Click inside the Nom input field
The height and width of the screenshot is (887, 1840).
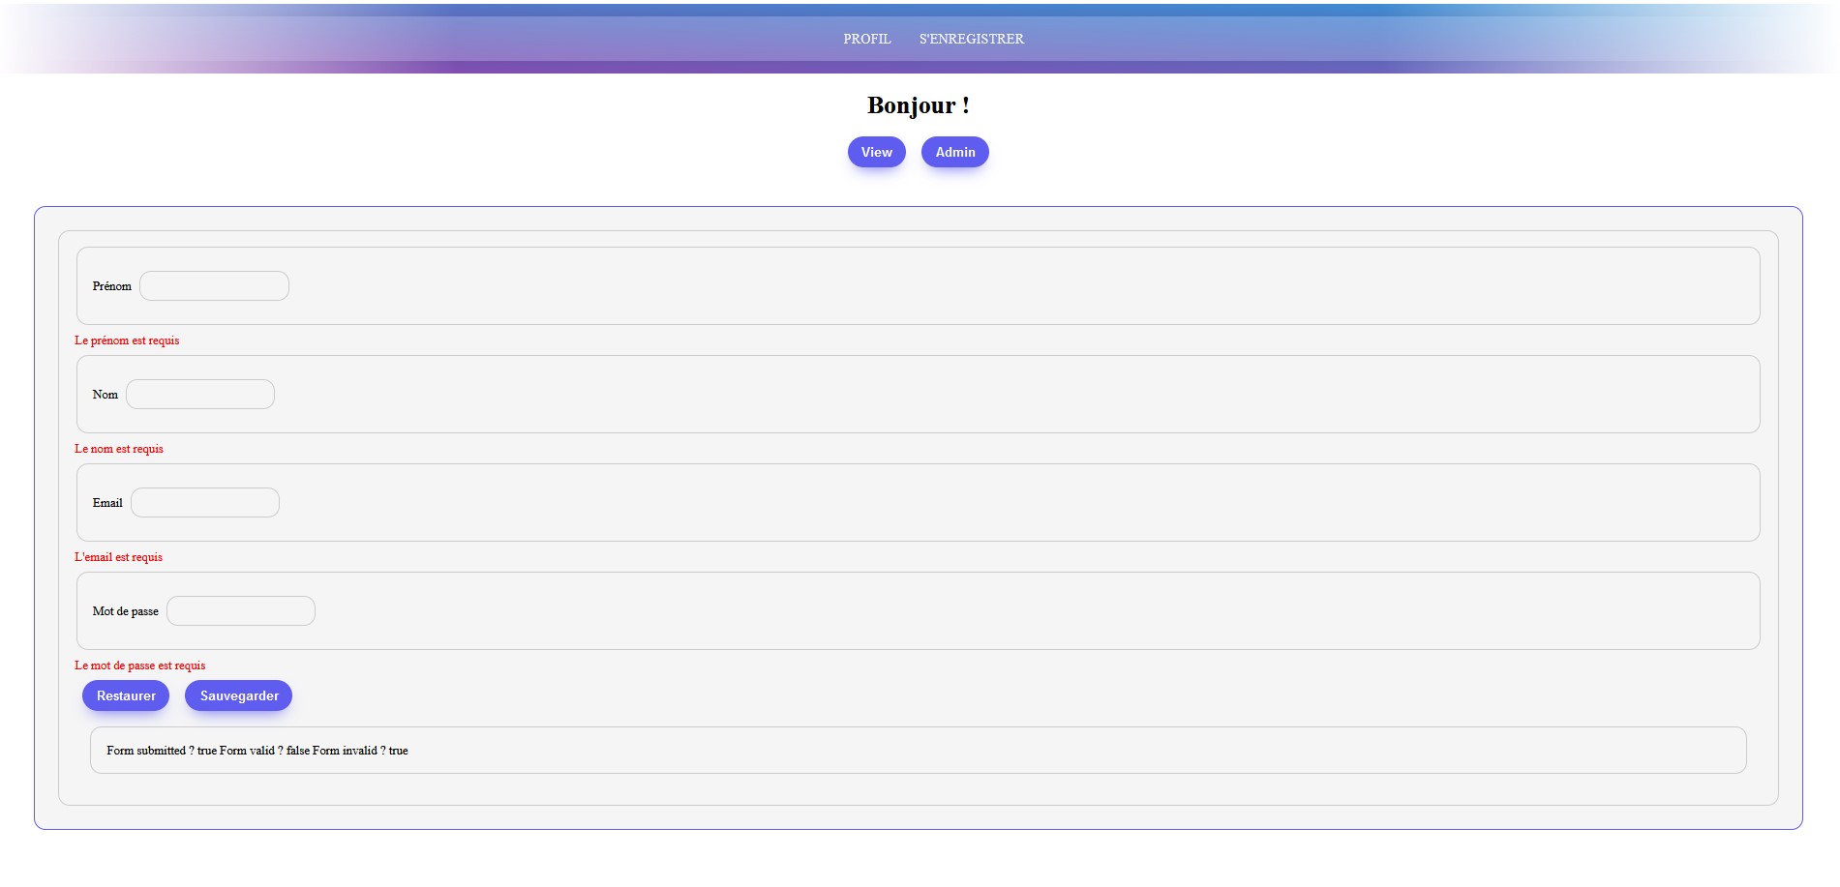[x=199, y=394]
